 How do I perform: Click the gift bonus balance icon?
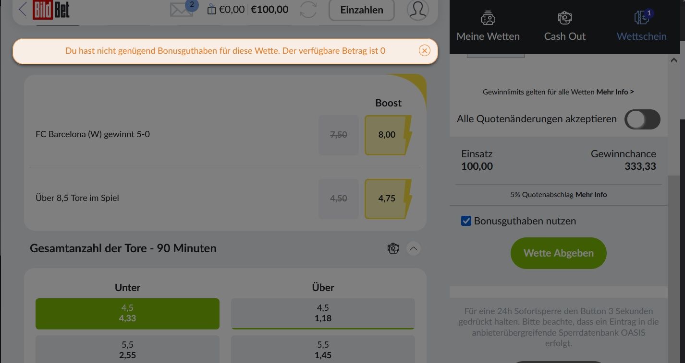click(211, 9)
